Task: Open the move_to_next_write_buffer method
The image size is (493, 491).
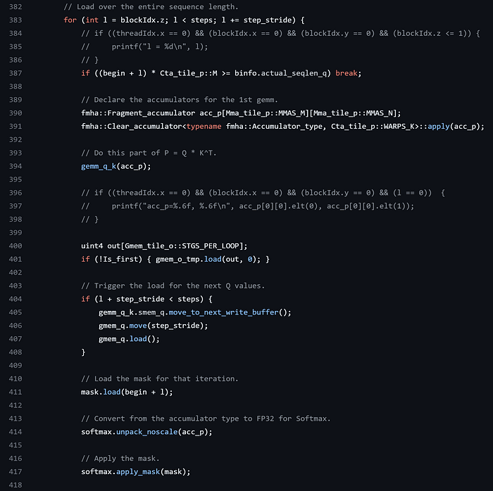Action: (223, 312)
